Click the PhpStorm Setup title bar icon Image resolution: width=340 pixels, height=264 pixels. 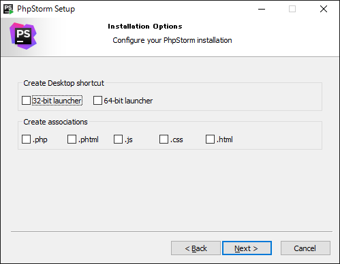(x=8, y=9)
